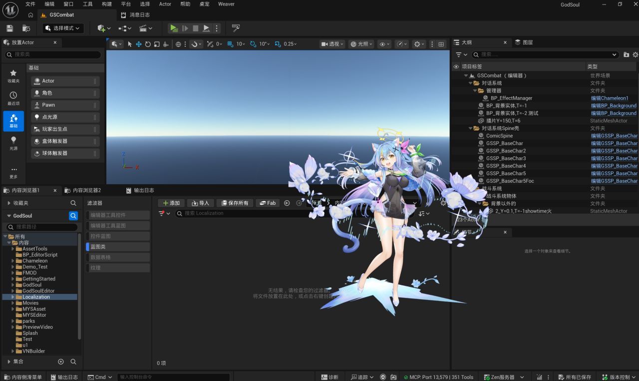Image resolution: width=639 pixels, height=381 pixels.
Task: Click the blue search icon next to GodSoul
Action: click(73, 216)
